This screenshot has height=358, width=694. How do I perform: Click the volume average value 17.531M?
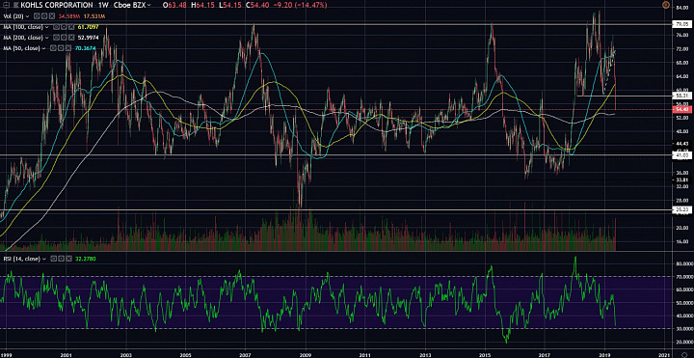pos(94,16)
